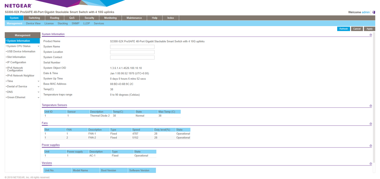
Task: Open help for System Information section
Action: pyautogui.click(x=371, y=35)
